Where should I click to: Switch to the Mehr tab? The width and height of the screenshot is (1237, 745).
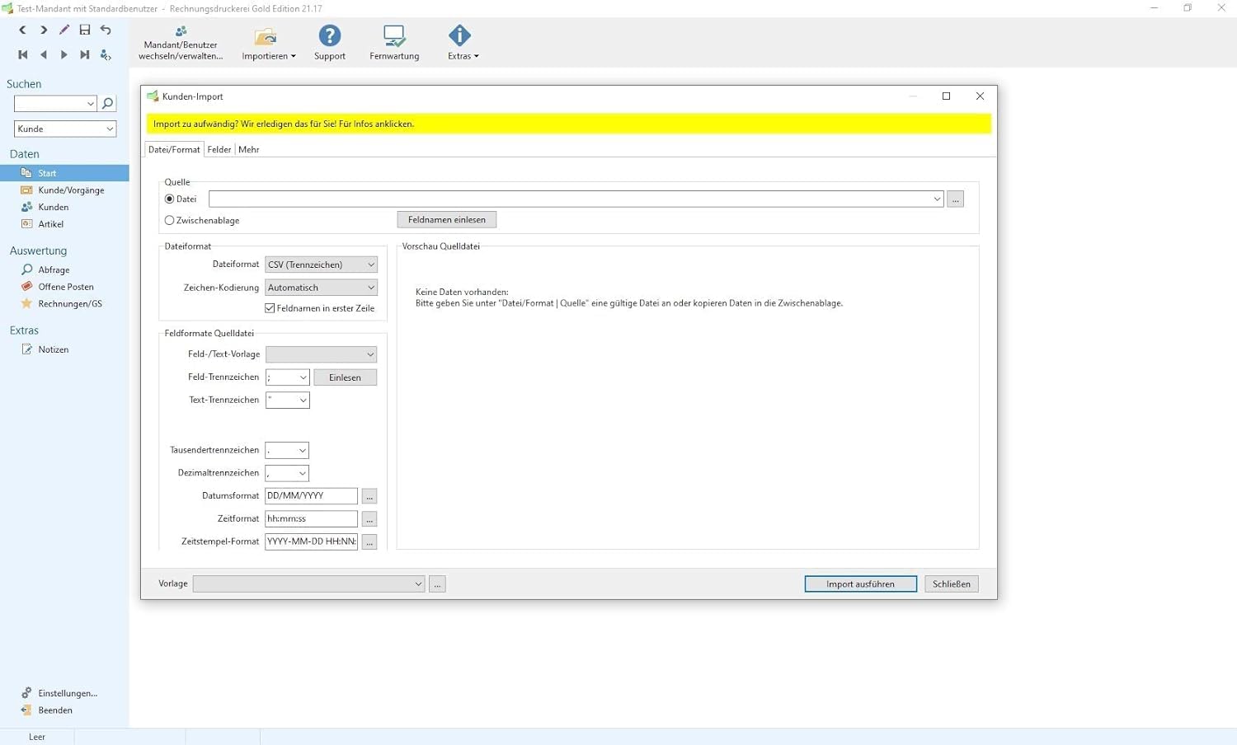coord(248,150)
